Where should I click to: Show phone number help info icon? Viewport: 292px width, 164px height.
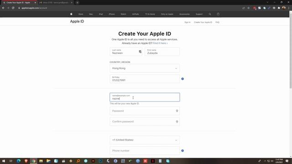[x=182, y=151]
